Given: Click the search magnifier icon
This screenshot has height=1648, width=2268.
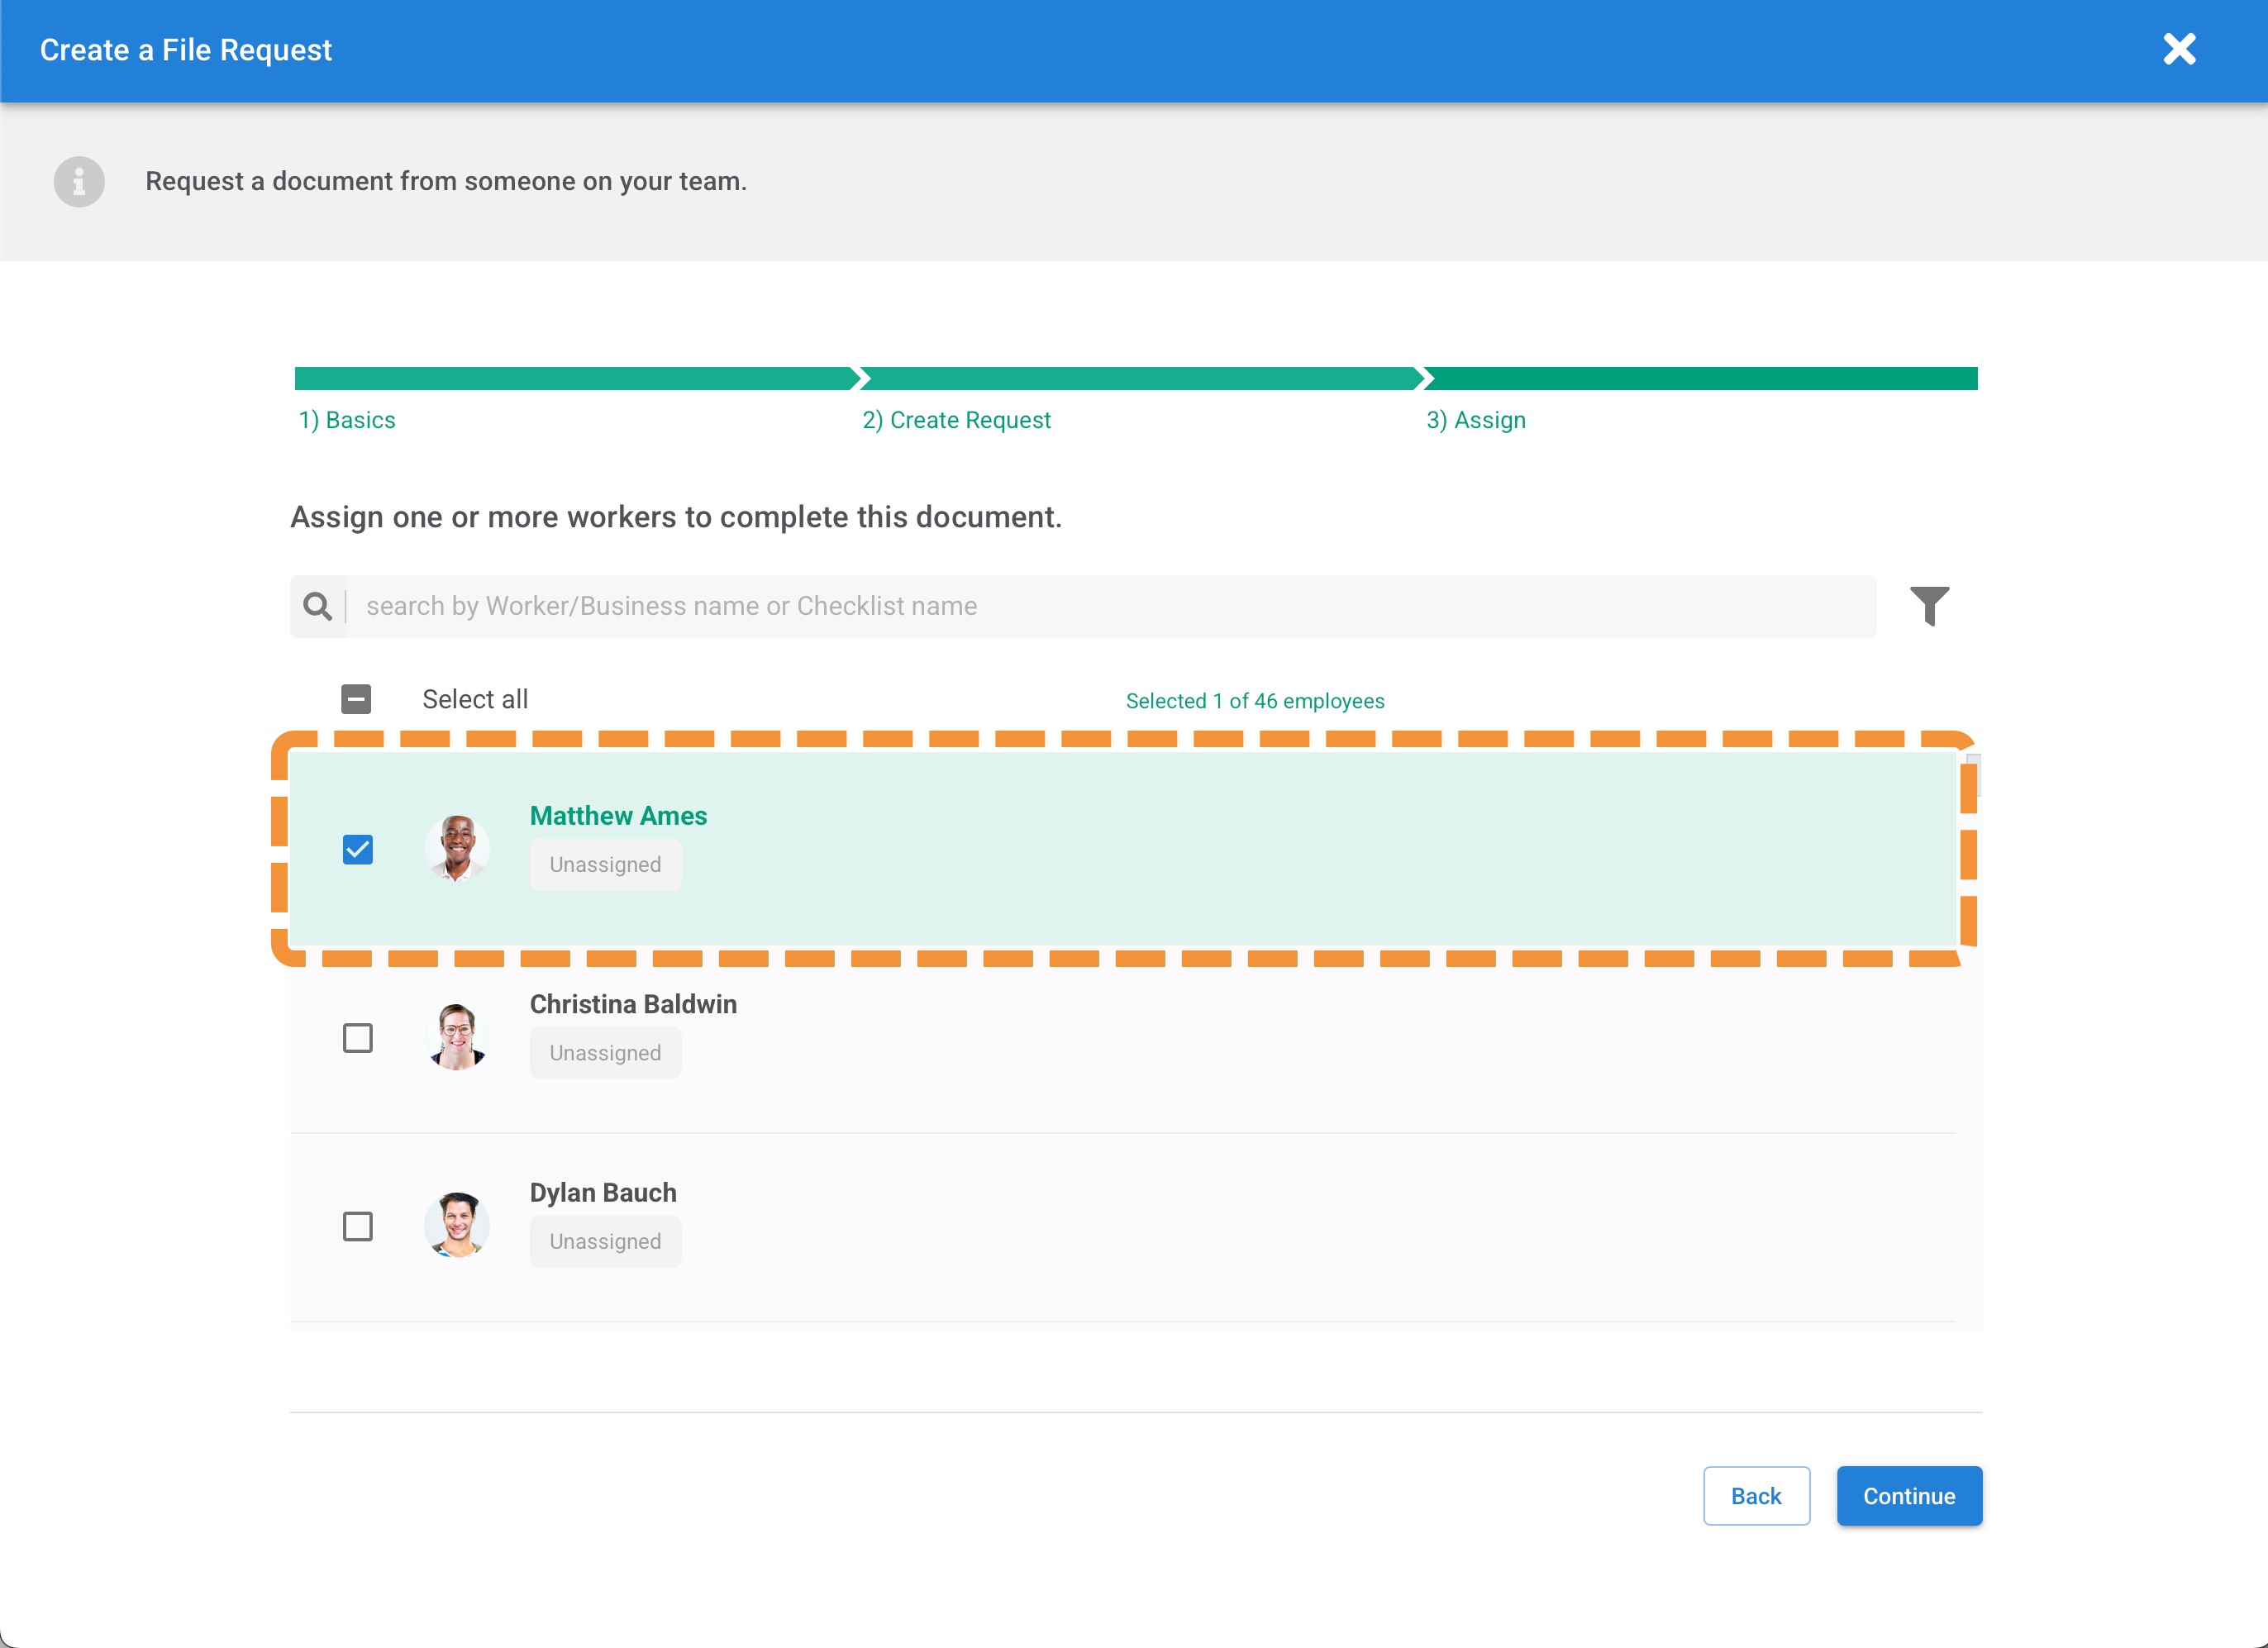Looking at the screenshot, I should [318, 606].
